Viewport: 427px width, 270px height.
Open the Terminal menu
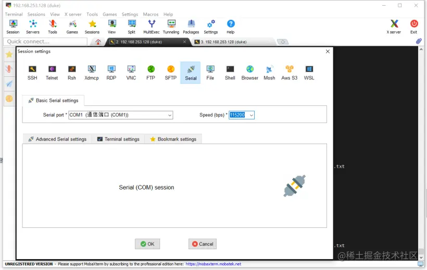click(14, 14)
